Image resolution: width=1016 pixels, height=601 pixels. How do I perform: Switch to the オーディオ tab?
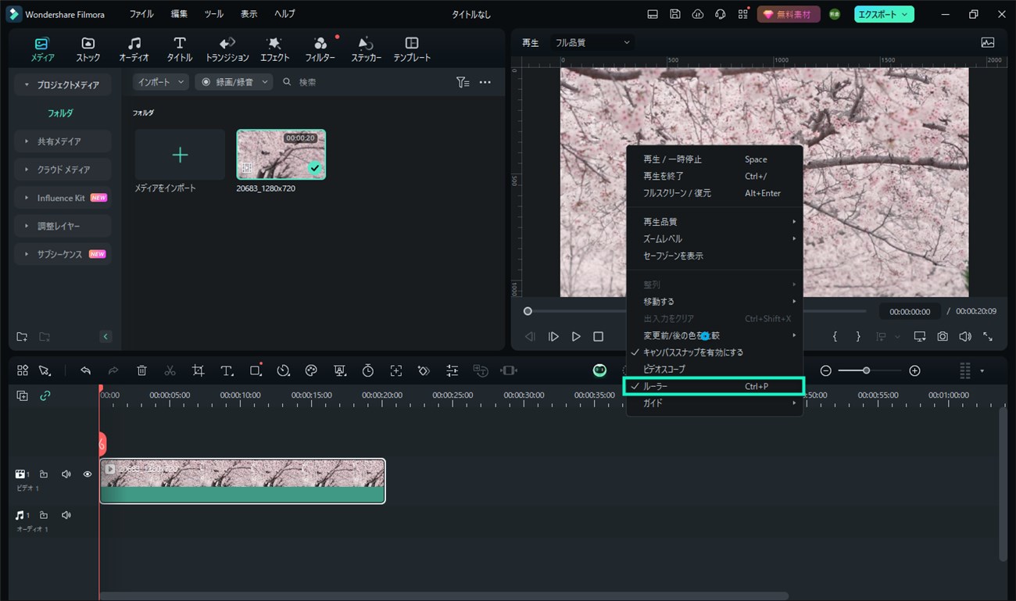(x=134, y=49)
